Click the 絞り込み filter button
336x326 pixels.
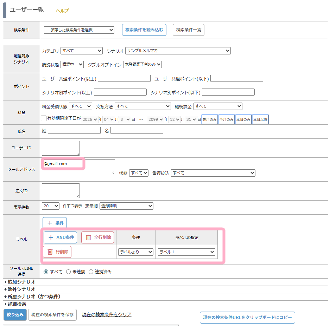point(15,315)
